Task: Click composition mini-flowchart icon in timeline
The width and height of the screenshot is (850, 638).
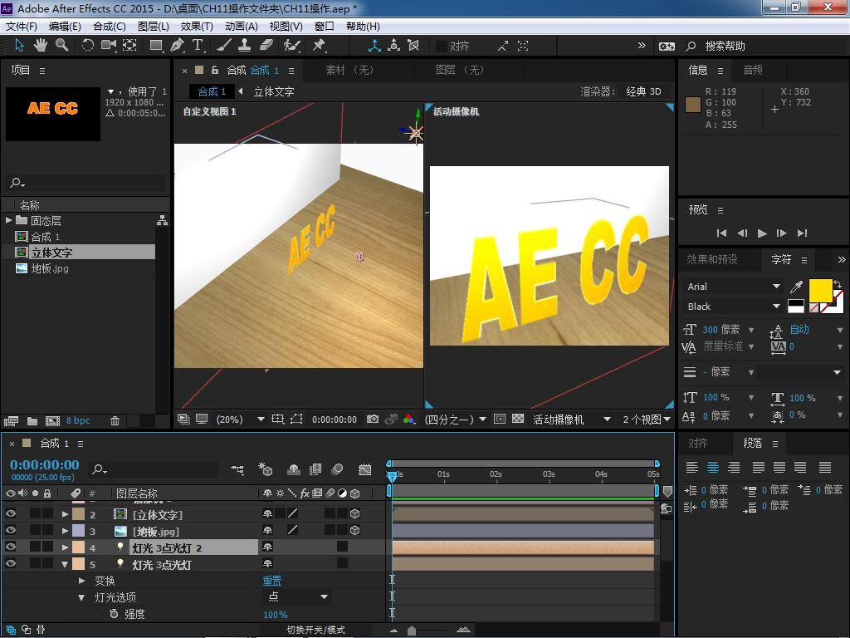Action: tap(237, 469)
